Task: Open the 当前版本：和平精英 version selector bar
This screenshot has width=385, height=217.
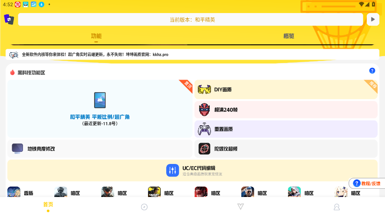Action: (191, 20)
